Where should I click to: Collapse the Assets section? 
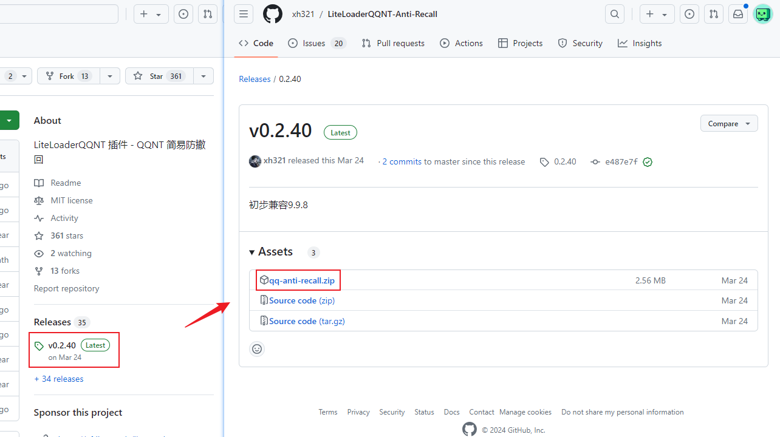[271, 252]
